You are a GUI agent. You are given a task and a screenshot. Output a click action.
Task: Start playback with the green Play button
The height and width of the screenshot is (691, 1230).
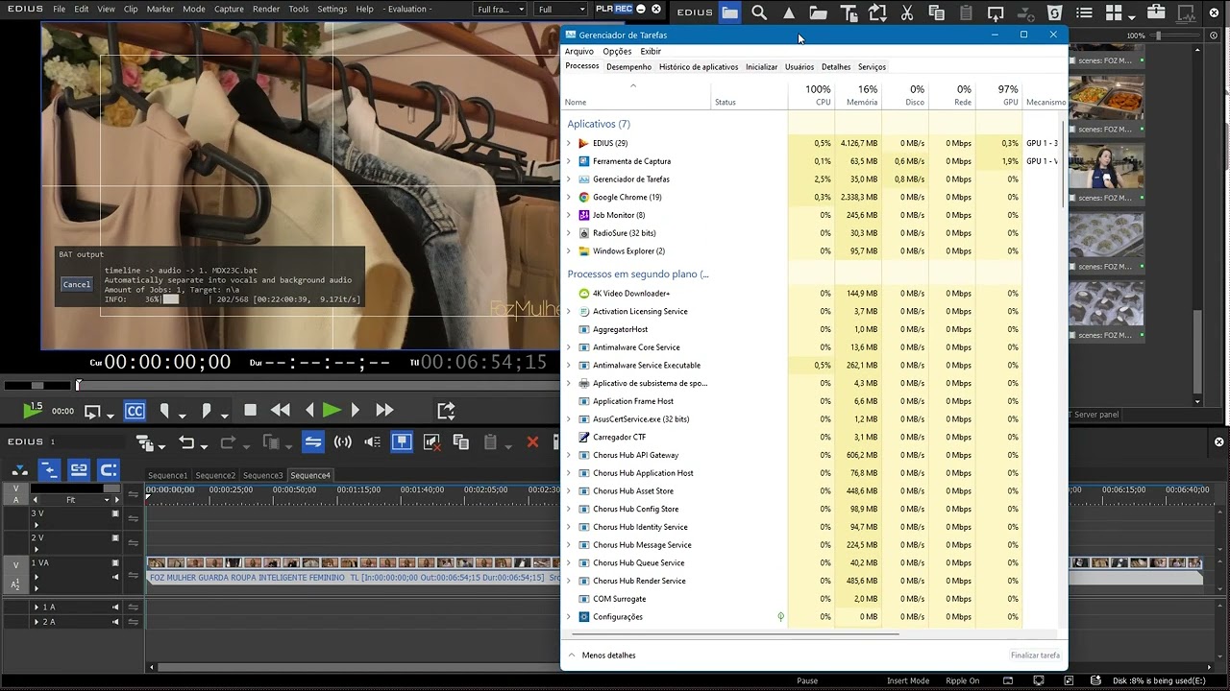[x=332, y=410]
